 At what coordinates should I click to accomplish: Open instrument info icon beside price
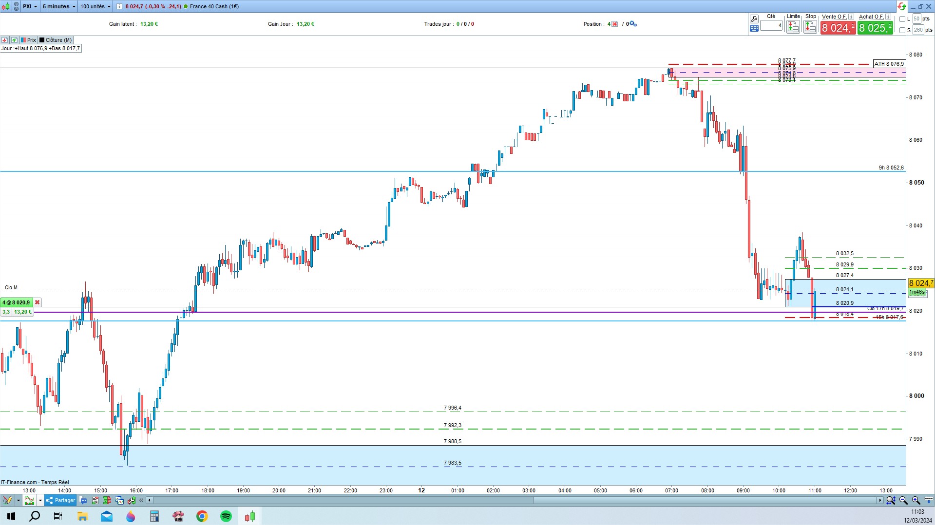(120, 6)
